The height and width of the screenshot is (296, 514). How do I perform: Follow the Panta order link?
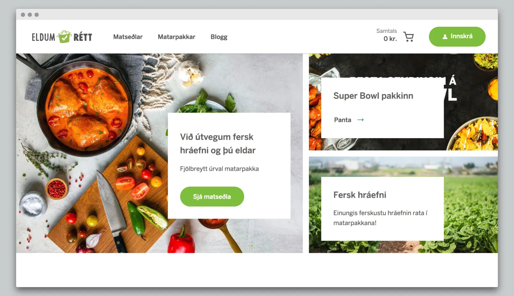342,120
